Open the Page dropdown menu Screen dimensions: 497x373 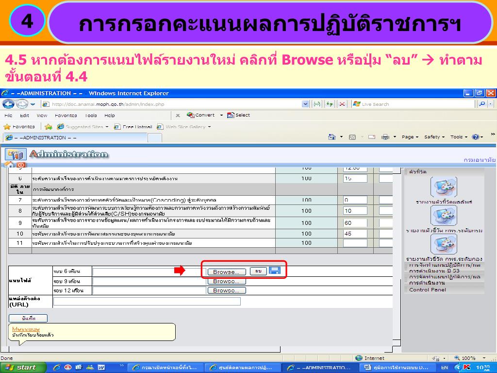click(x=410, y=137)
